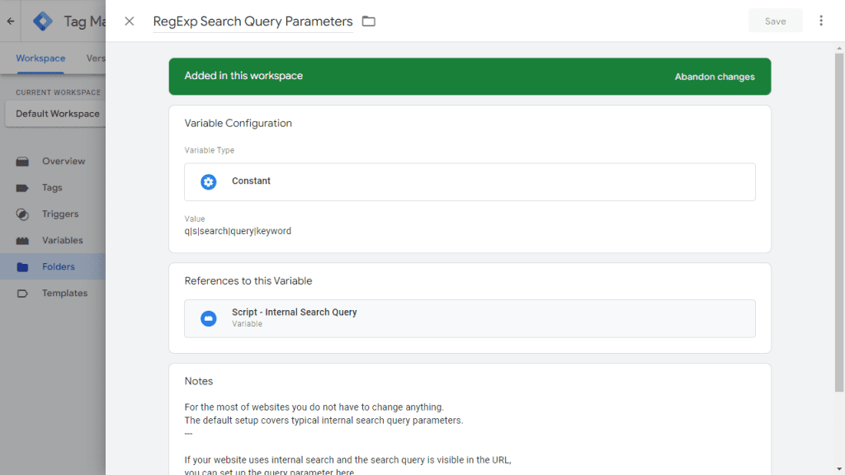Click the value q|s|search|query|keyword
Image resolution: width=845 pixels, height=475 pixels.
(x=238, y=231)
